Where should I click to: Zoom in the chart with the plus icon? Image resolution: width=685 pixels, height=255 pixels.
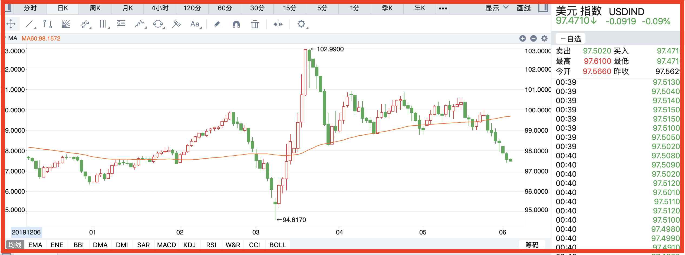[522, 39]
